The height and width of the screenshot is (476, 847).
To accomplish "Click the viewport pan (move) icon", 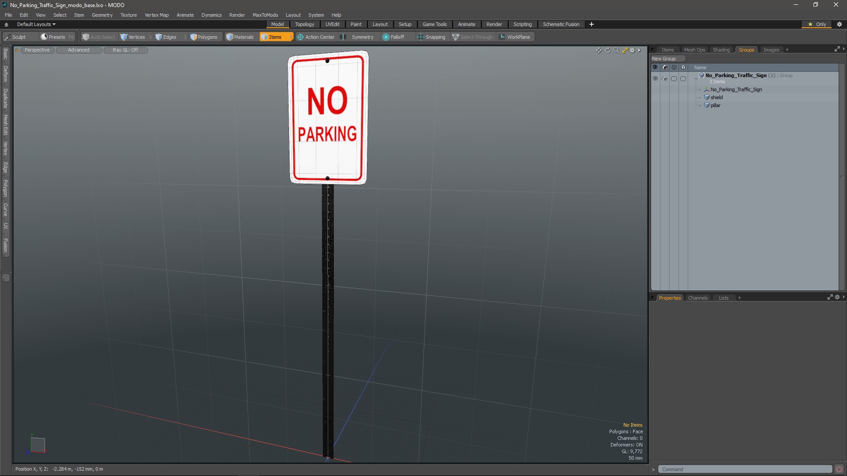I will [599, 50].
